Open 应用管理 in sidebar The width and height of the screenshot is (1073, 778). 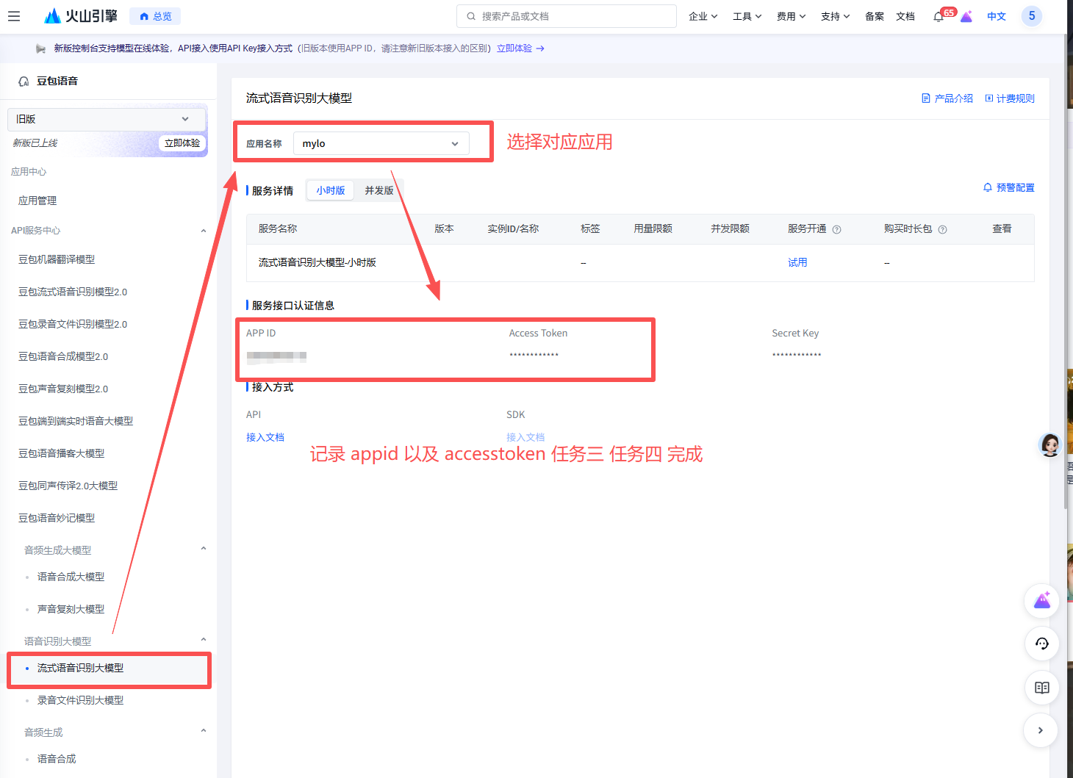click(x=37, y=201)
